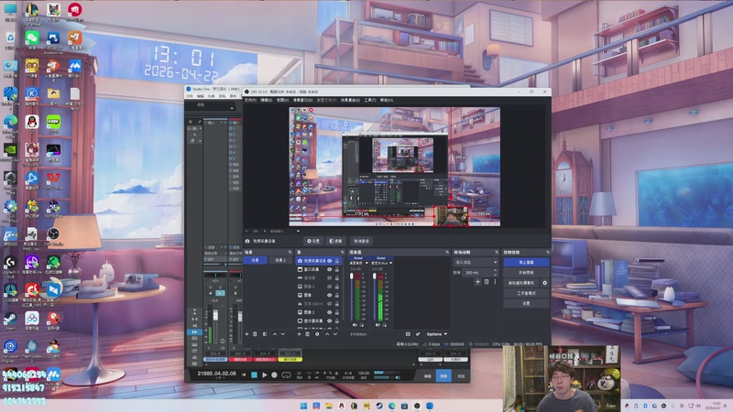Open mixer Options dropdown
733x412 pixels.
tap(436, 334)
